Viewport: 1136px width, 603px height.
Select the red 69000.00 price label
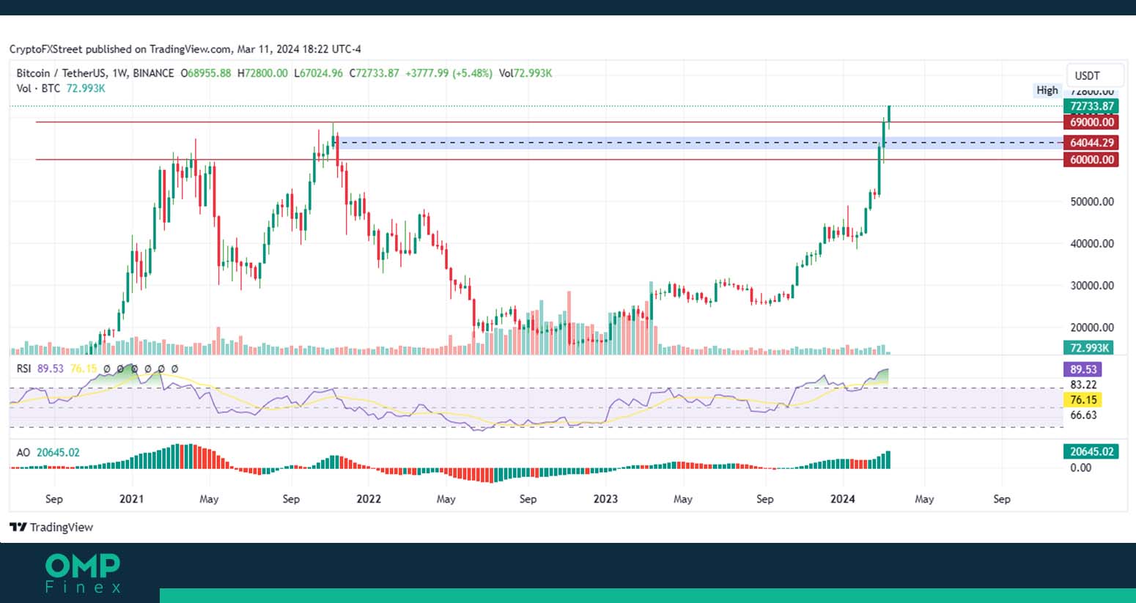point(1091,122)
